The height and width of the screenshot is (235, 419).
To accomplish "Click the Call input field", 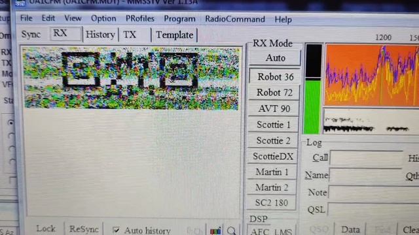I will pyautogui.click(x=367, y=158).
